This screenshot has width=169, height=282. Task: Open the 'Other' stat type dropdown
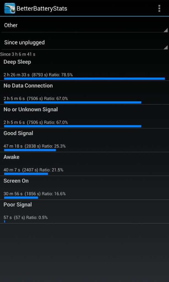coord(84,25)
